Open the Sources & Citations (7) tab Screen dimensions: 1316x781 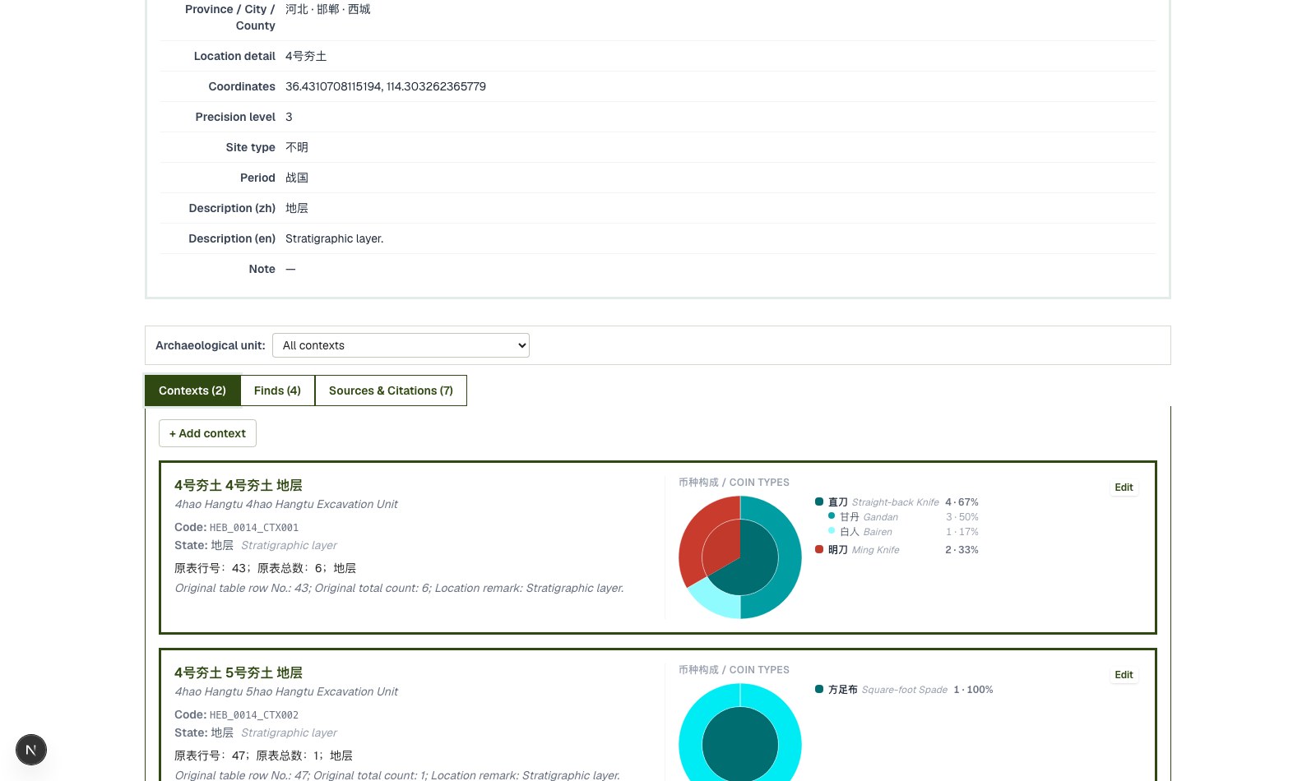(391, 390)
